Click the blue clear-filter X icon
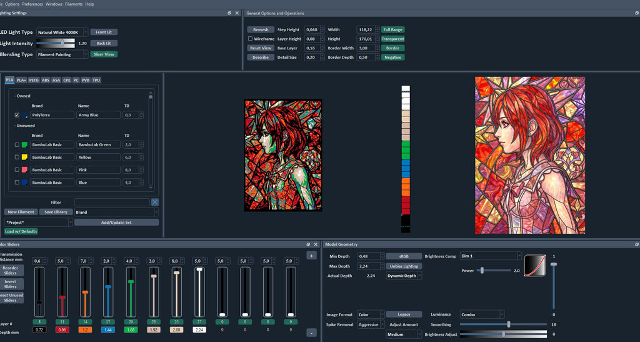 click(x=155, y=202)
